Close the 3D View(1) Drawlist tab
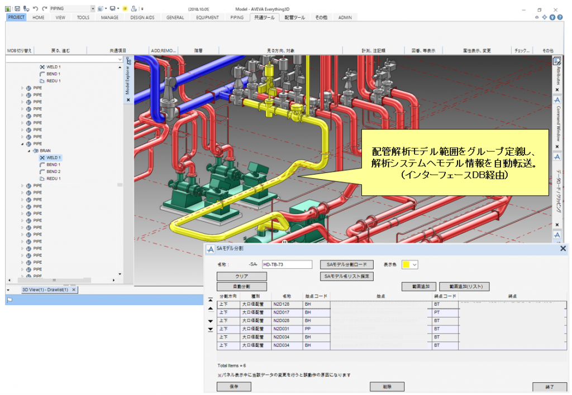572x395 pixels. (x=74, y=290)
